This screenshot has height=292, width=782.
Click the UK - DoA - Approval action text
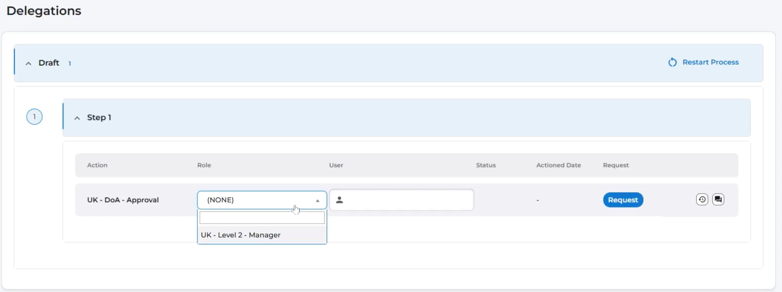coord(123,200)
